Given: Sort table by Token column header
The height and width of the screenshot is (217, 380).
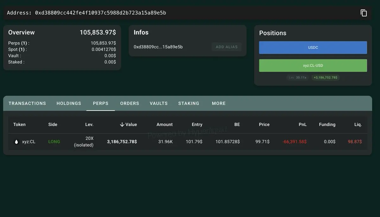Looking at the screenshot, I should (19, 124).
